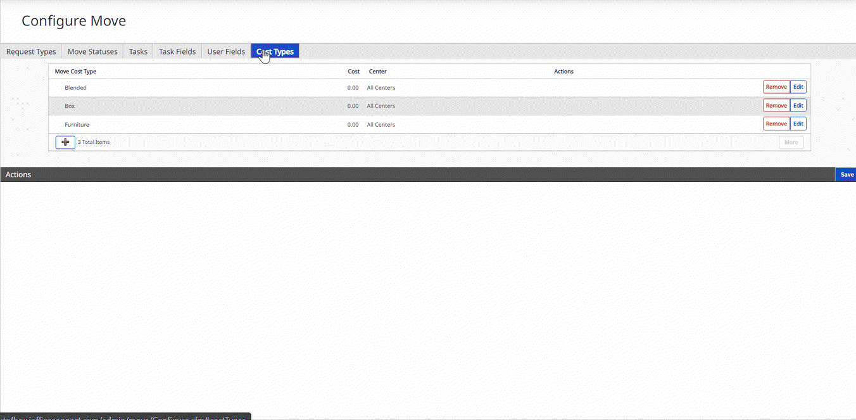The height and width of the screenshot is (420, 856).
Task: Open the User Fields tab
Action: (226, 51)
